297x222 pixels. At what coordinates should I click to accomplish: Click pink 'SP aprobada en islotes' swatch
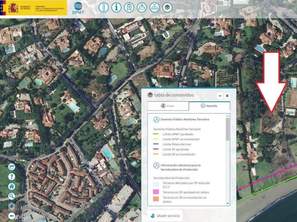(156, 192)
